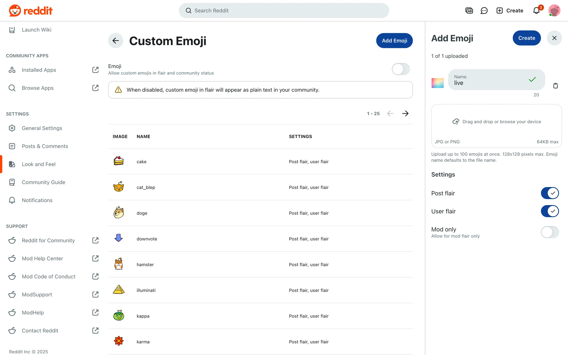
Task: Open the notifications bell icon
Action: 536,11
